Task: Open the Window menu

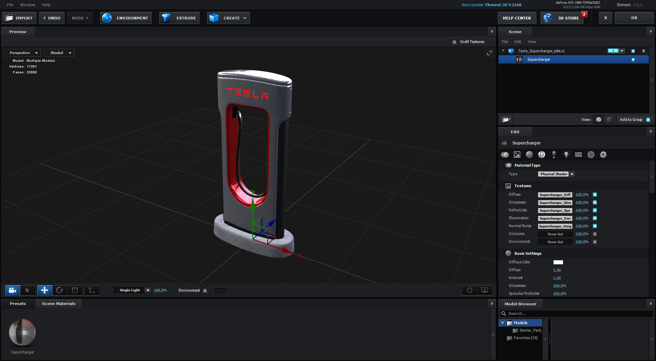Action: [x=28, y=5]
